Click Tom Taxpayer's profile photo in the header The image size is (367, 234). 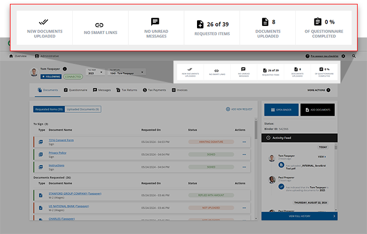[34, 72]
